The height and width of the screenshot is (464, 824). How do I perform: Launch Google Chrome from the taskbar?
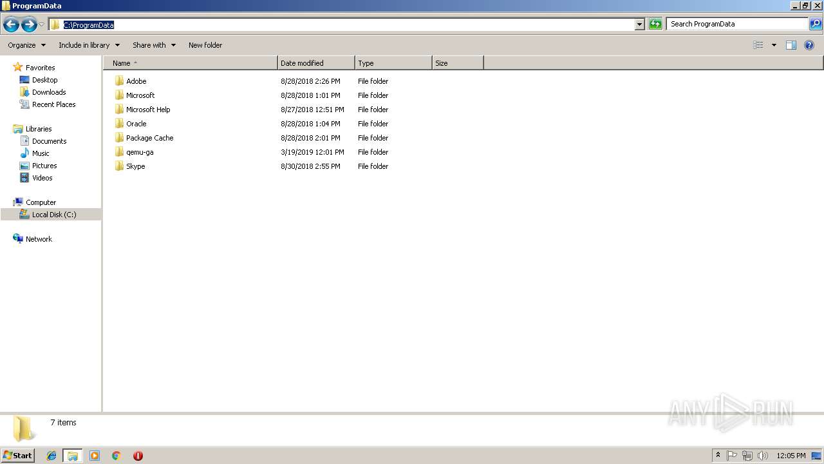(x=117, y=456)
